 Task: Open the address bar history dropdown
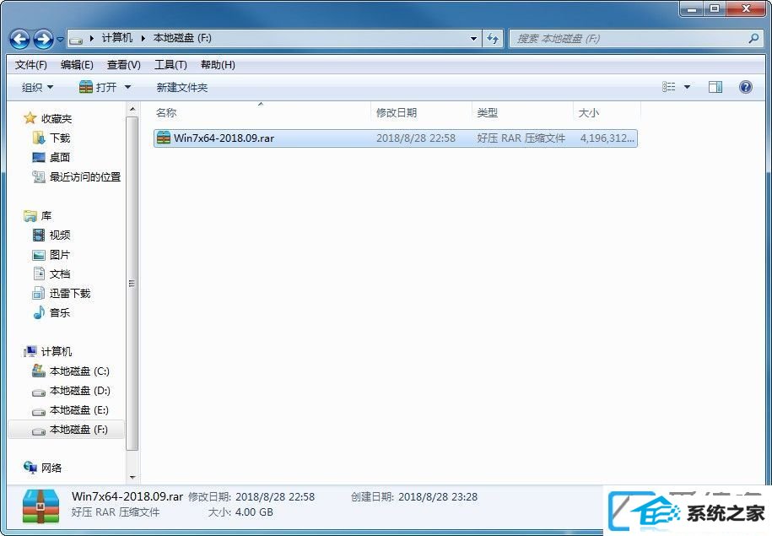click(x=473, y=39)
